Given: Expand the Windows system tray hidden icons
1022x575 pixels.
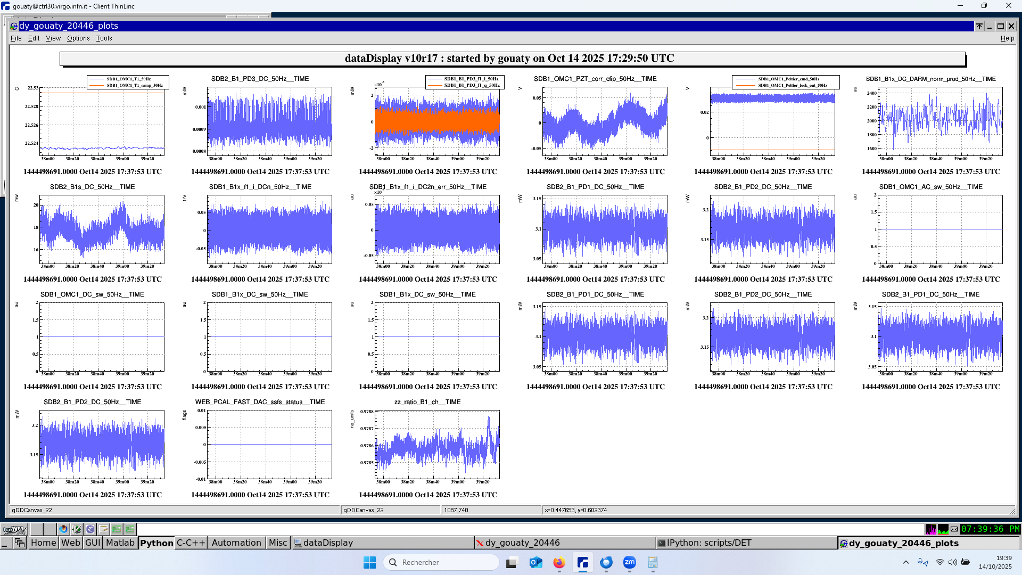Looking at the screenshot, I should point(906,562).
